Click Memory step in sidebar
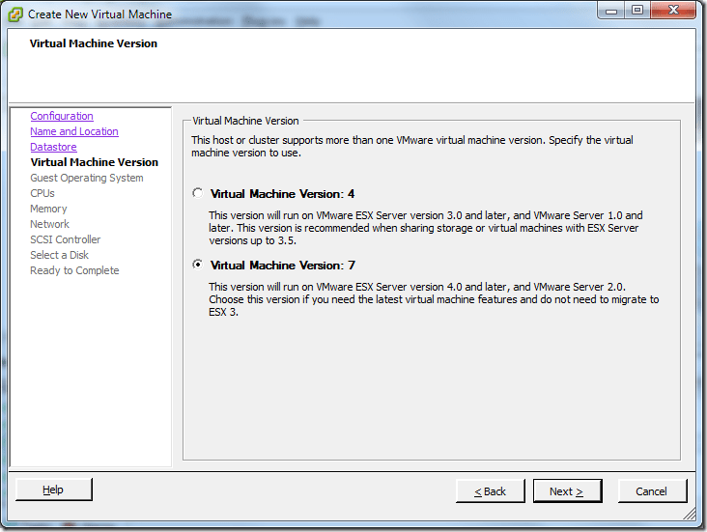Image resolution: width=707 pixels, height=532 pixels. click(48, 209)
